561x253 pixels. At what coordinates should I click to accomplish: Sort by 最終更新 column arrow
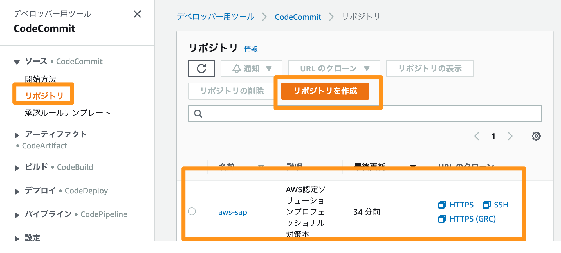pyautogui.click(x=413, y=166)
